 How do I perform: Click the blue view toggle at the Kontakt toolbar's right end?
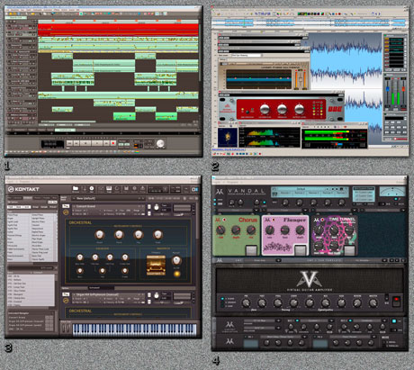[x=195, y=189]
